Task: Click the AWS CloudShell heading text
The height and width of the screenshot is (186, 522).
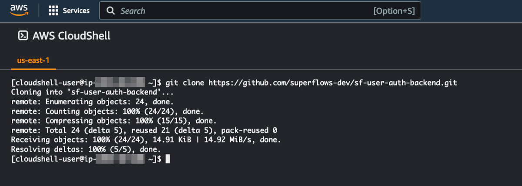Action: click(x=71, y=36)
